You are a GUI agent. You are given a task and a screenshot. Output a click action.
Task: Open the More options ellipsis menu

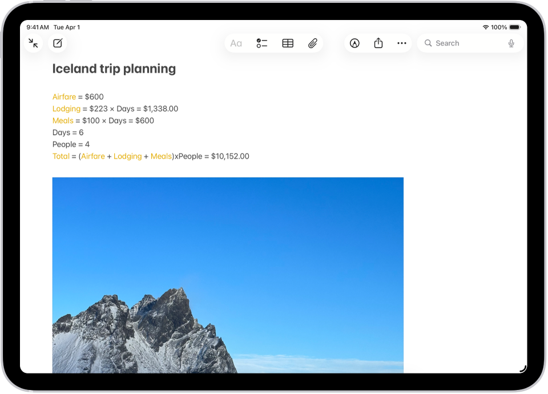[x=401, y=43]
